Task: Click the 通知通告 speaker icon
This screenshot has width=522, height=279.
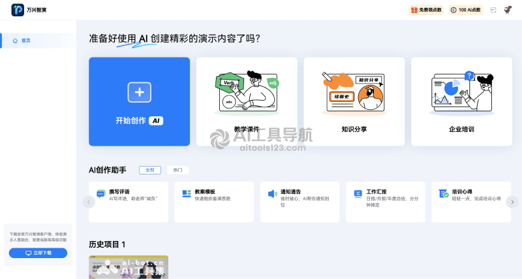Action: pyautogui.click(x=272, y=193)
